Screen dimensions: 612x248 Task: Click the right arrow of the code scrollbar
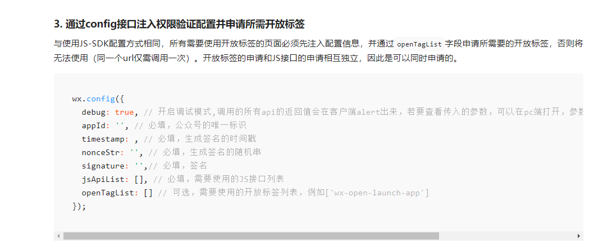point(579,236)
